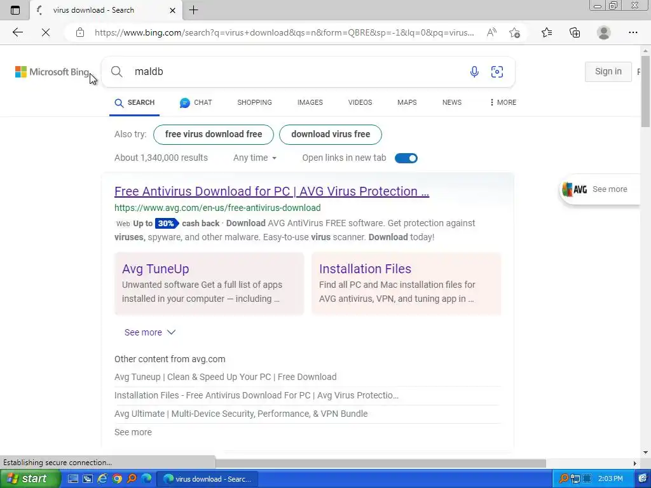Switch to the CHAT tab
Viewport: 651px width, 488px height.
[x=196, y=102]
